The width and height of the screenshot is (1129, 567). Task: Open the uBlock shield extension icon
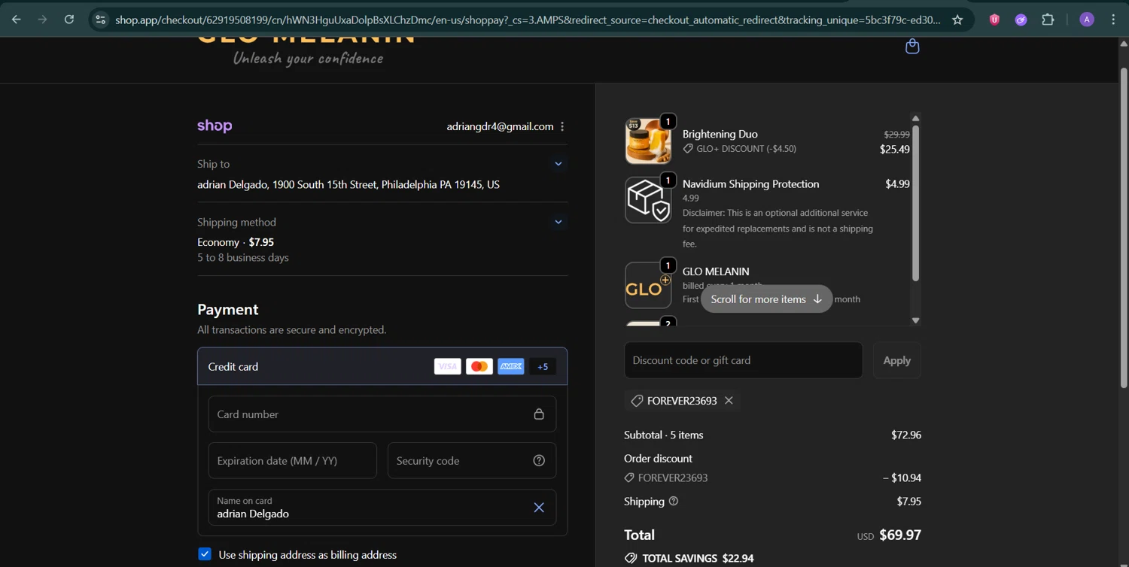[x=994, y=20]
